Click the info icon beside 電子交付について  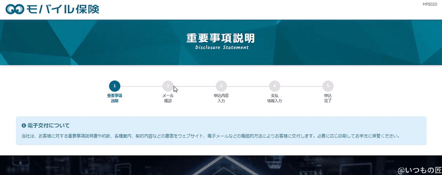pos(24,126)
